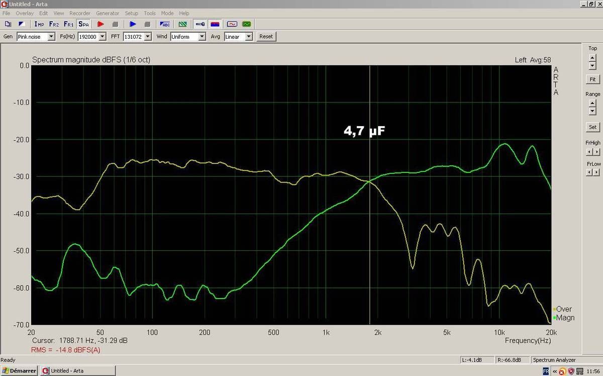Click the 4,7 µF graph label
This screenshot has width=603, height=376.
pyautogui.click(x=364, y=132)
